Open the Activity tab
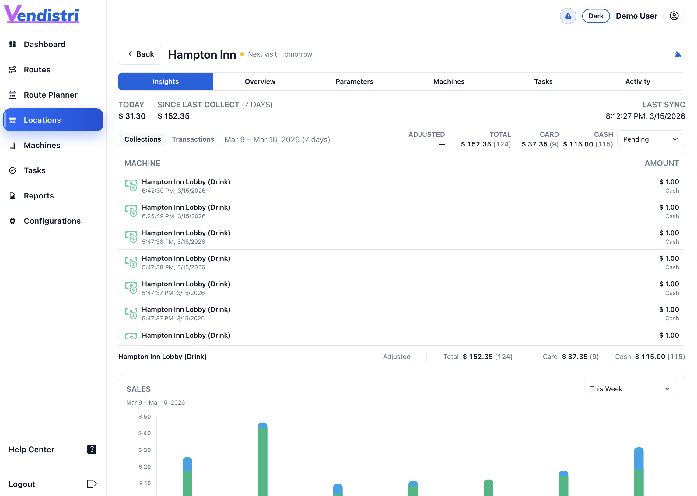 tap(638, 81)
